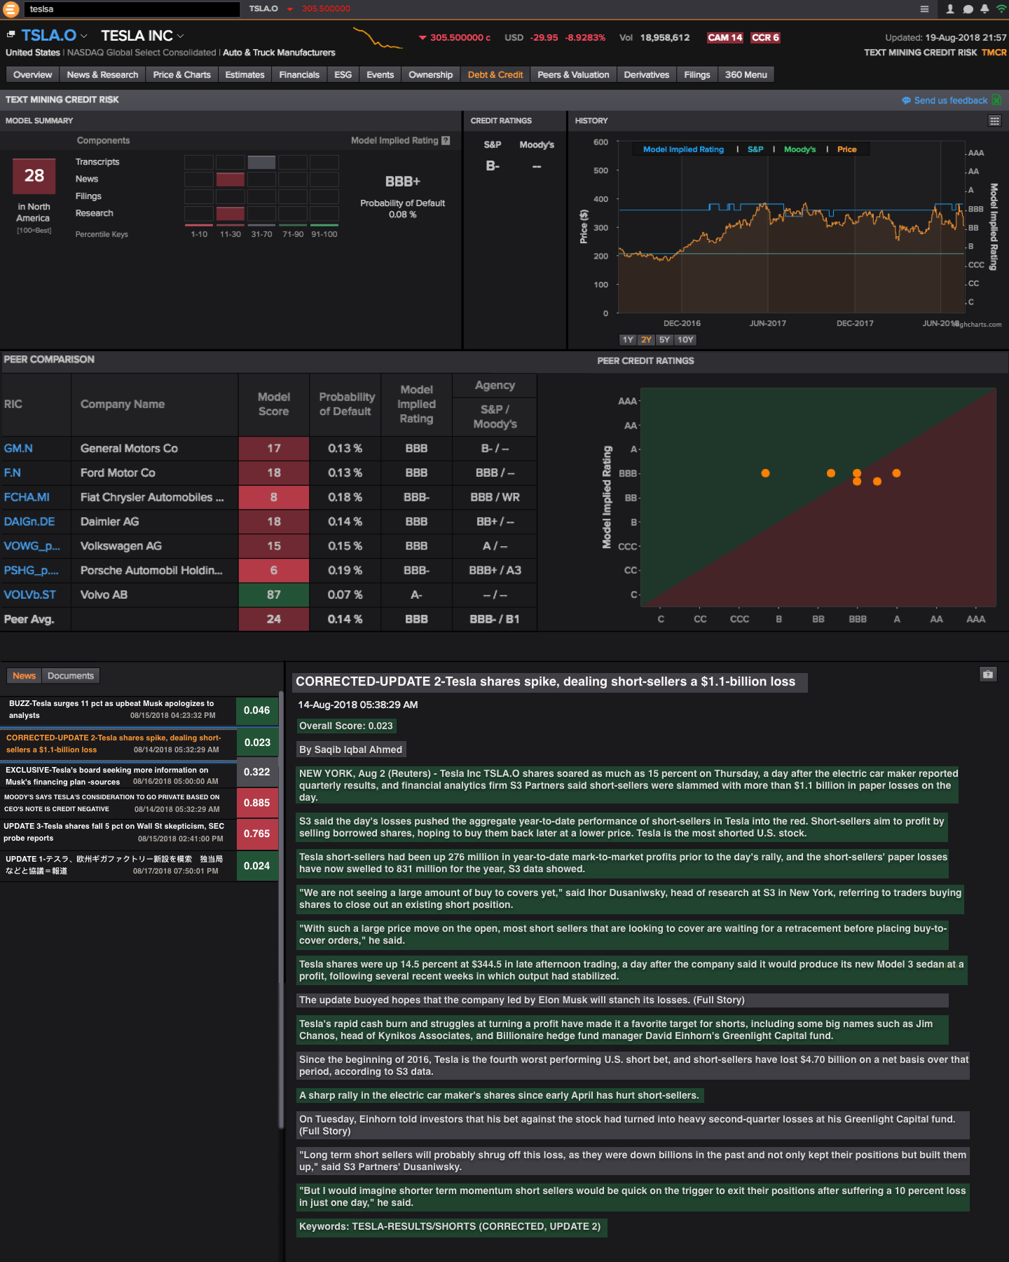Click the red 28 model score box
Viewport: 1009px width, 1262px height.
click(x=34, y=176)
